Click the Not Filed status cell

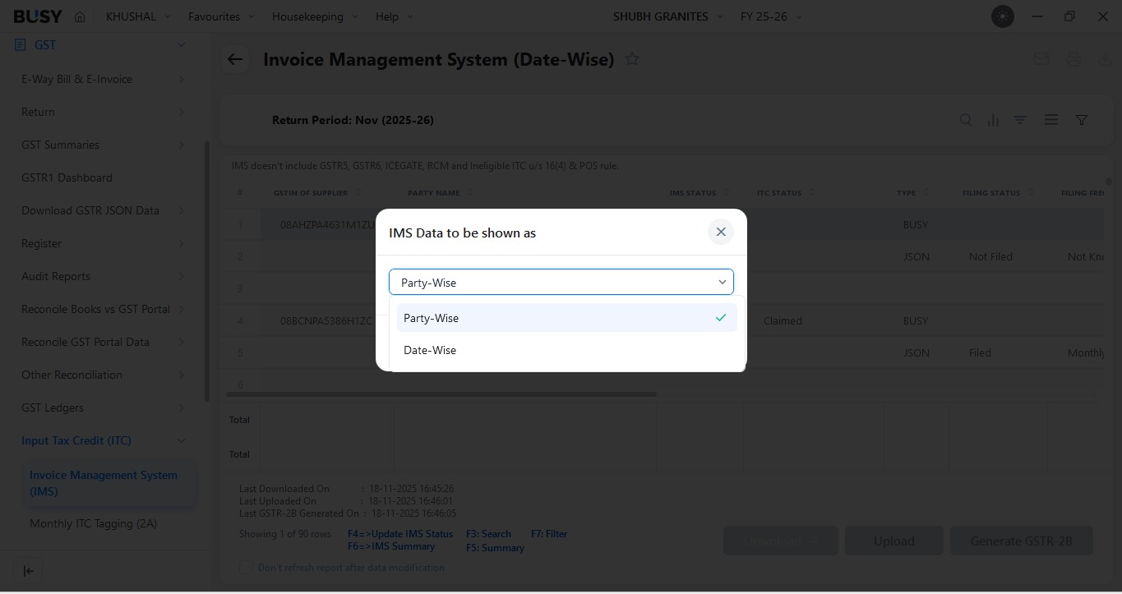pos(990,257)
